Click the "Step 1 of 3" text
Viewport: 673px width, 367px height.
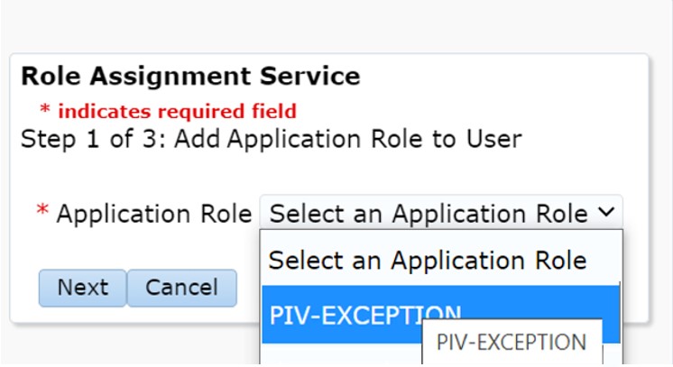point(78,140)
